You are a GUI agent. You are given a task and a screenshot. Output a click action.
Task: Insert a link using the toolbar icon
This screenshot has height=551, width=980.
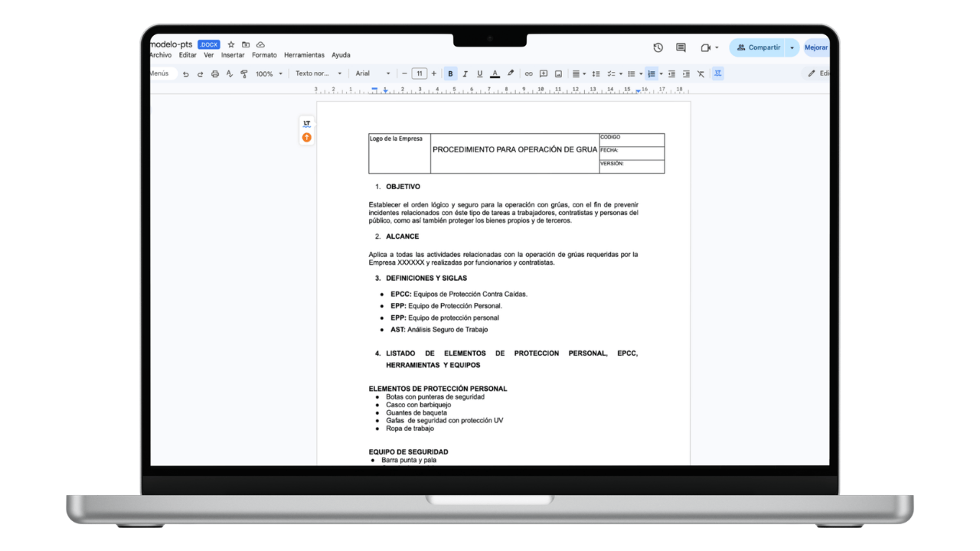[x=528, y=73]
